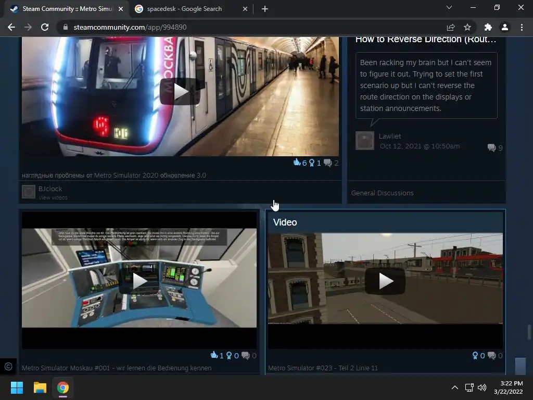This screenshot has height=400, width=533.
Task: Open the tab search chevron
Action: click(449, 7)
